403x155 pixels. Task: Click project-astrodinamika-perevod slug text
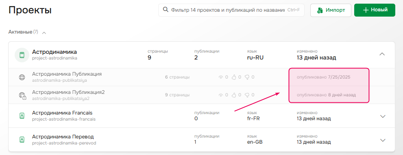pyautogui.click(x=64, y=143)
